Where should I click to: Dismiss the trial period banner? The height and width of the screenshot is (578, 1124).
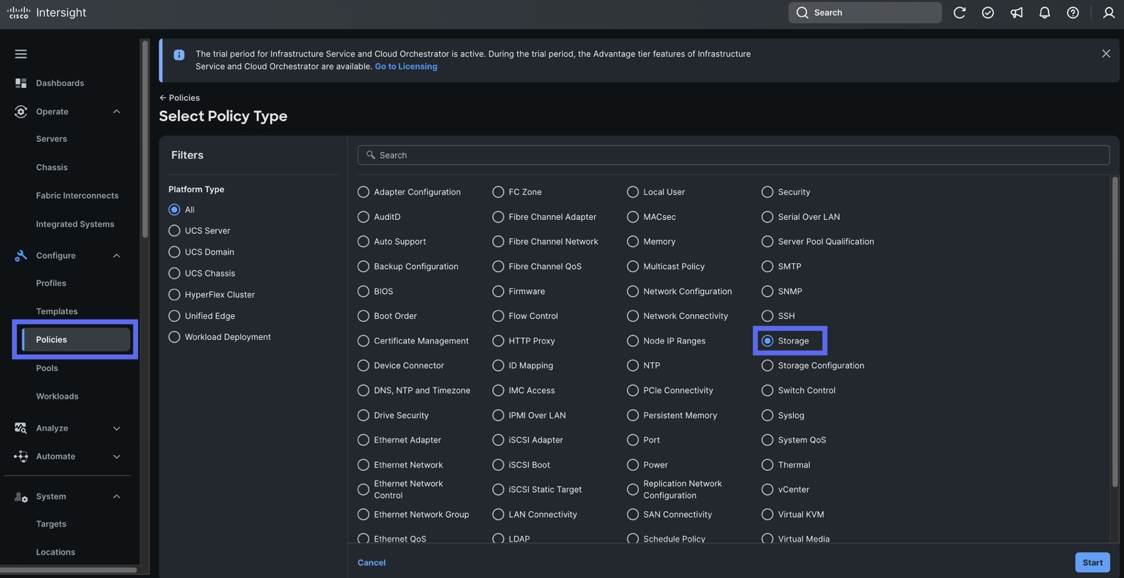click(1106, 54)
